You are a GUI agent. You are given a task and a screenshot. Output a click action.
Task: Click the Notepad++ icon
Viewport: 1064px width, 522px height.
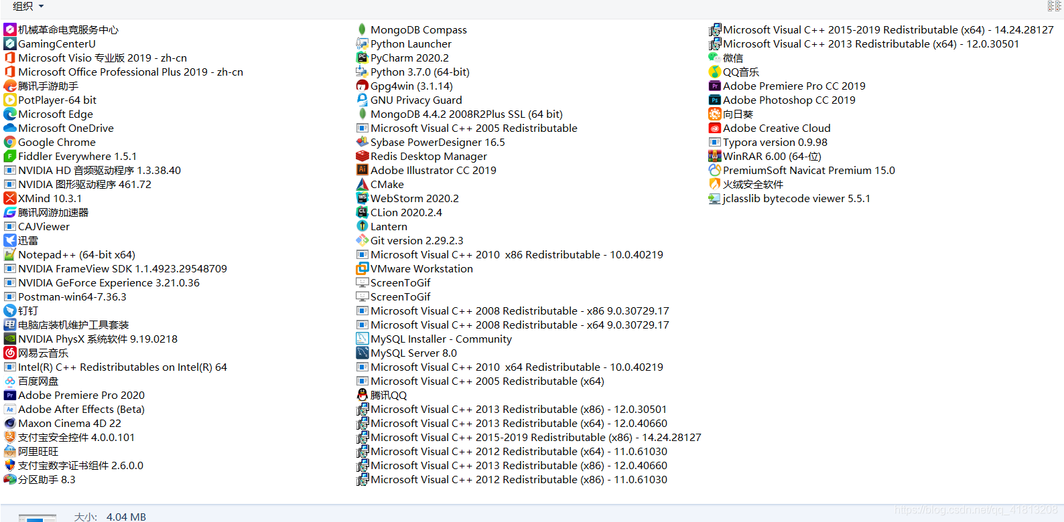click(10, 254)
